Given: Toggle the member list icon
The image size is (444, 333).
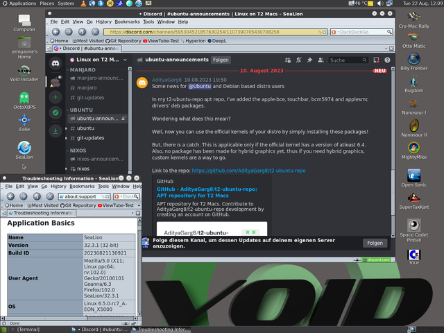Looking at the screenshot, I should [x=321, y=60].
